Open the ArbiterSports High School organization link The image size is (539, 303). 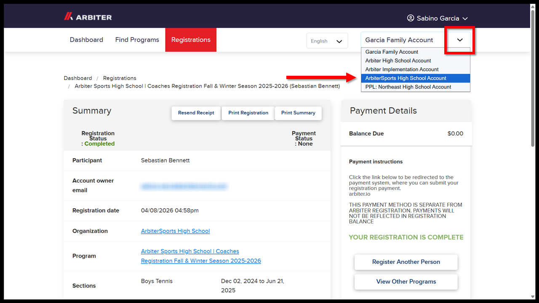tap(175, 231)
